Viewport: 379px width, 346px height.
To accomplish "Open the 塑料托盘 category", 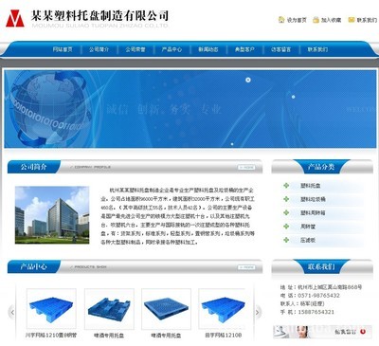I will [x=311, y=186].
